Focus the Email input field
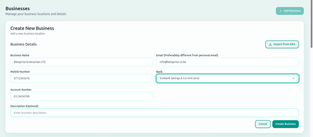Image resolution: width=313 pixels, height=137 pixels. click(227, 62)
